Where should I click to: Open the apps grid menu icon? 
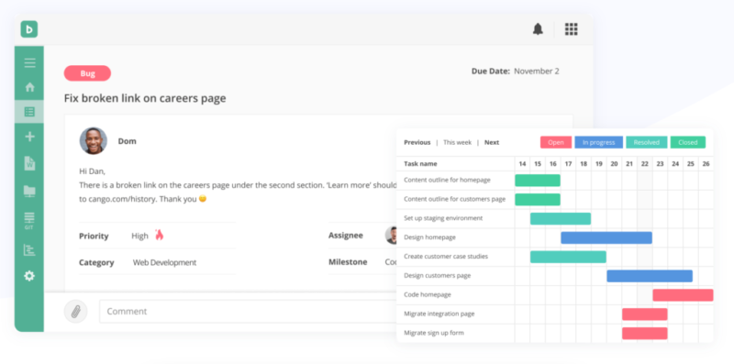[571, 29]
